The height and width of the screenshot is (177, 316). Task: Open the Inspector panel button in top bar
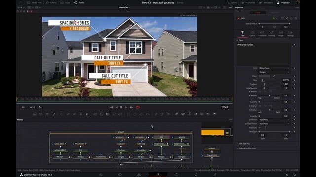pos(283,3)
